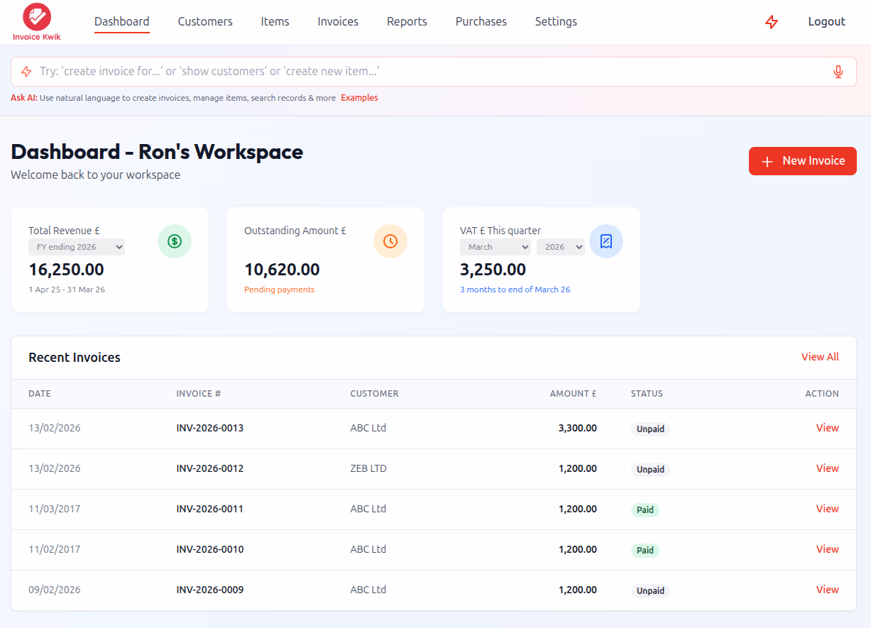
Task: Click the STATUS column header
Action: (x=647, y=394)
